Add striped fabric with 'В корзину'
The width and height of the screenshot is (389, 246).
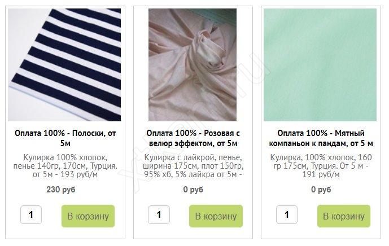88,216
